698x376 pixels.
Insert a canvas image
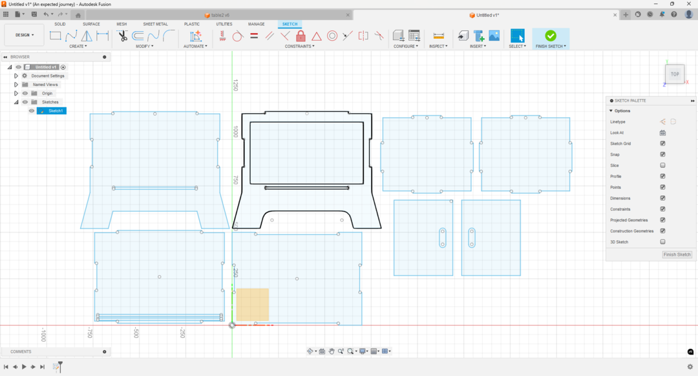[494, 36]
